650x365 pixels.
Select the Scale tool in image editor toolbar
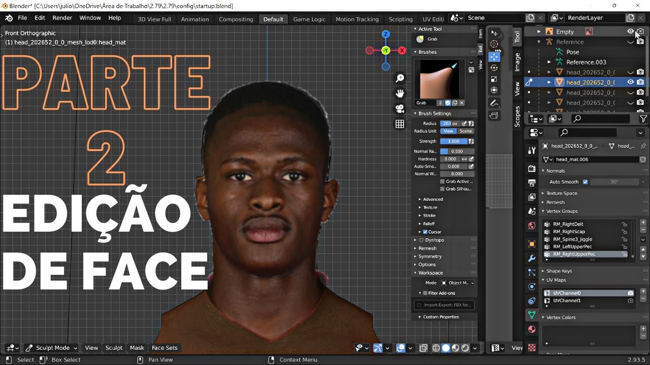(x=494, y=79)
